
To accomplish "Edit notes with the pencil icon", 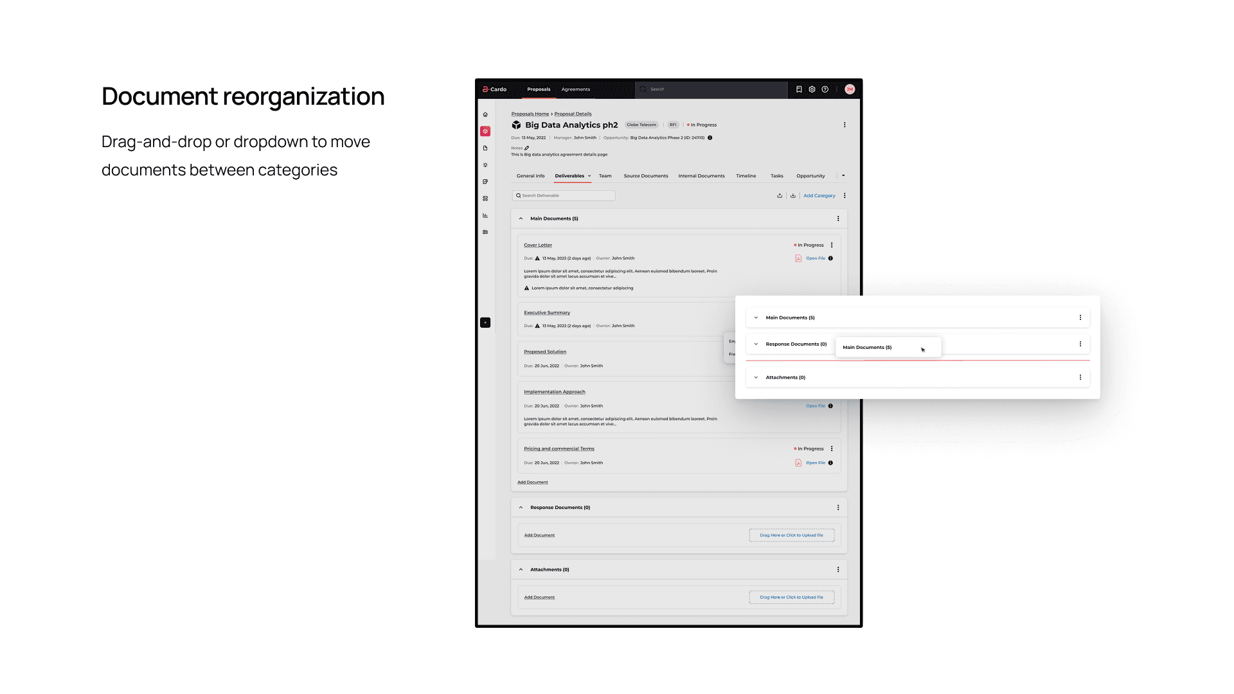I will point(527,148).
